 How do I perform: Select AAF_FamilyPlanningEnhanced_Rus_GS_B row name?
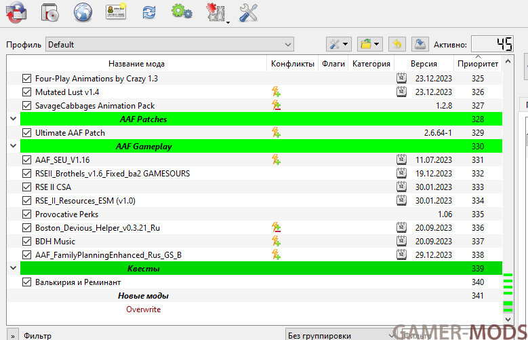pyautogui.click(x=108, y=255)
